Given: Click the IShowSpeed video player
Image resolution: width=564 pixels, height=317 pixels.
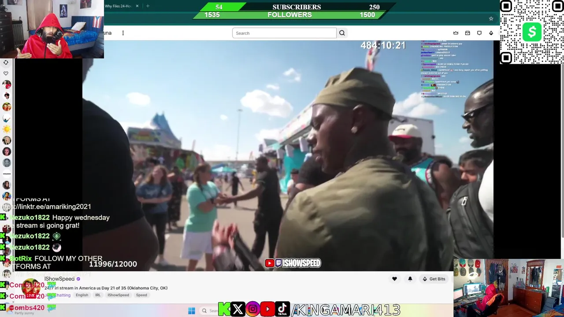Looking at the screenshot, I should point(288,155).
